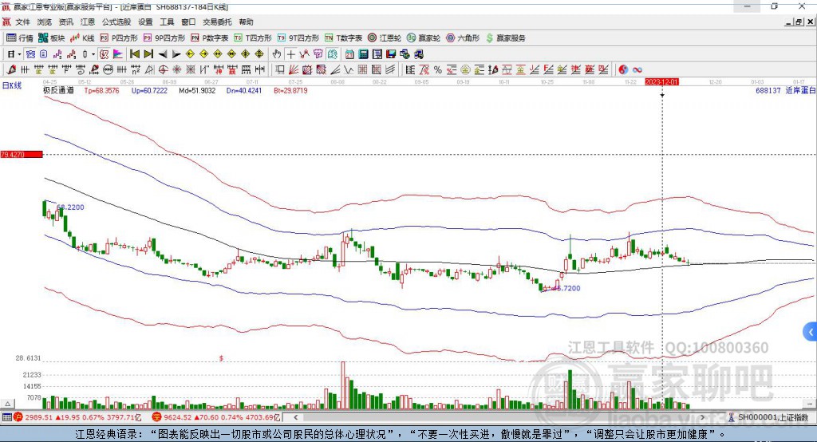
Task: Open the 交易委托 menu
Action: tap(217, 22)
